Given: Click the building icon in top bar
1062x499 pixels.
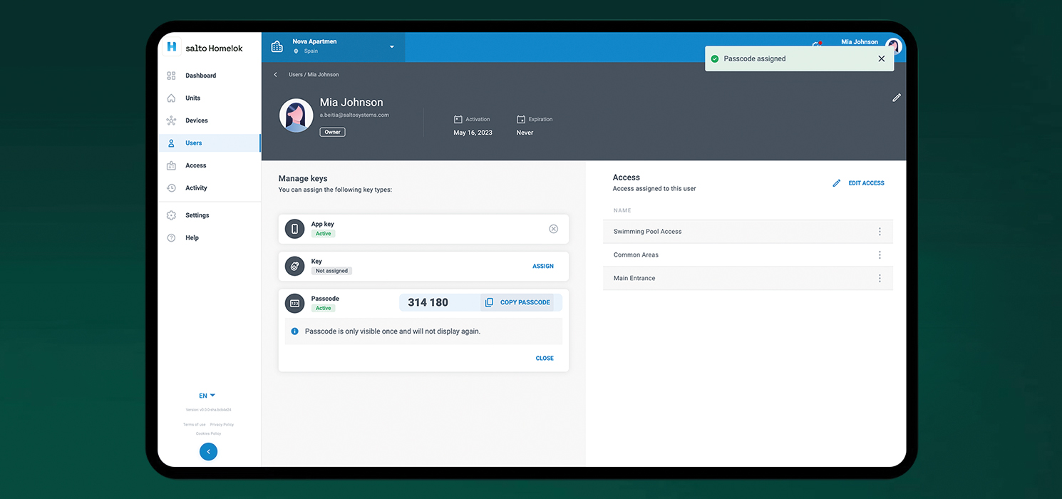Looking at the screenshot, I should 277,47.
